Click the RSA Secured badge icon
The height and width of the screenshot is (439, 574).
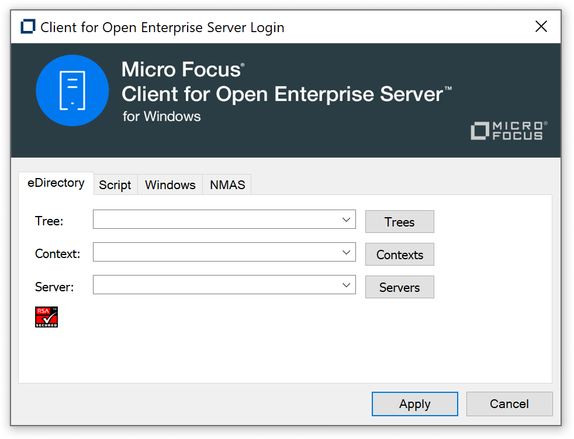click(x=47, y=317)
